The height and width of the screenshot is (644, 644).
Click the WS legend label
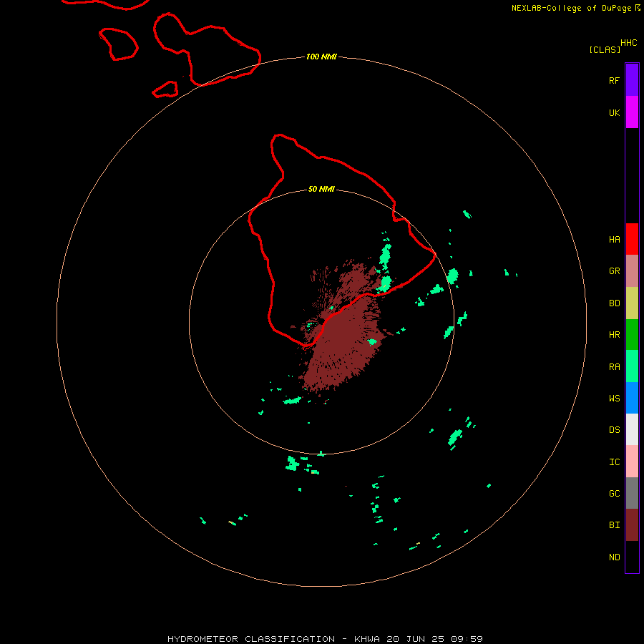[614, 398]
